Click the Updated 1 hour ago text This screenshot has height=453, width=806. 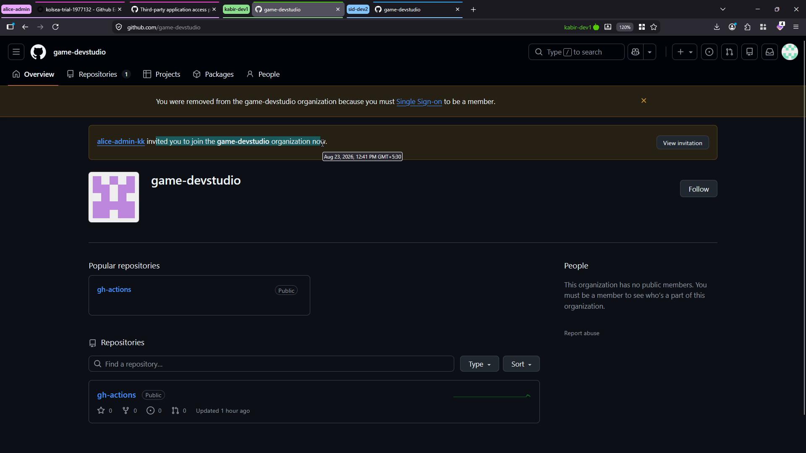[223, 411]
